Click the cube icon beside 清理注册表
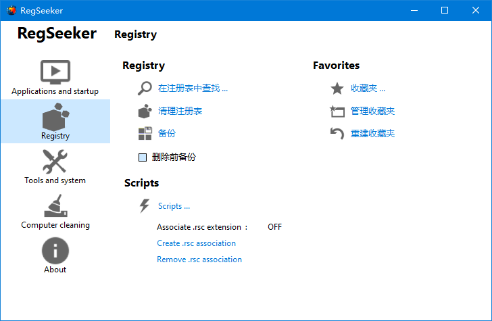 point(145,111)
